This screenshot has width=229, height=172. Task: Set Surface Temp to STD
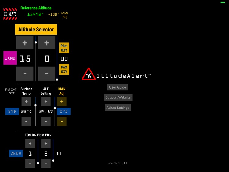pyautogui.click(x=12, y=112)
